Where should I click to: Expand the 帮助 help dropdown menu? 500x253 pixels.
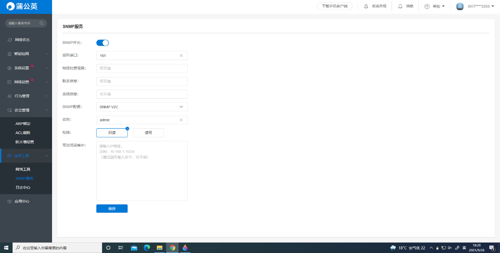coord(436,6)
